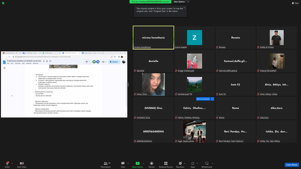Select the Ishika, Zio, dan Athiya tile

[277, 131]
